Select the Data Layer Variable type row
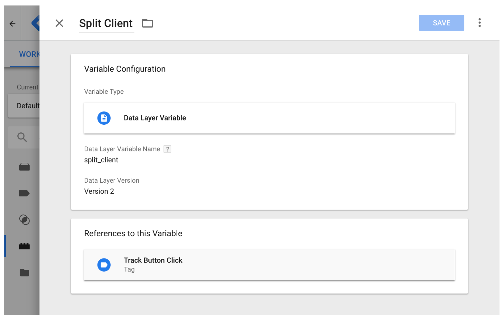The height and width of the screenshot is (319, 504). (269, 118)
